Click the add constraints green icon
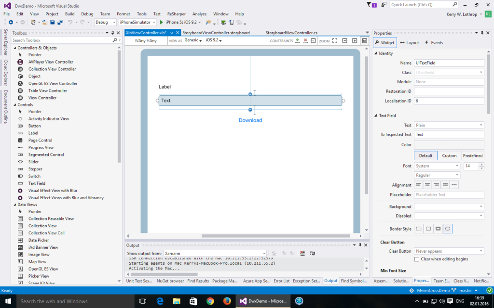Viewport: 494px width, 308px height. (298, 40)
